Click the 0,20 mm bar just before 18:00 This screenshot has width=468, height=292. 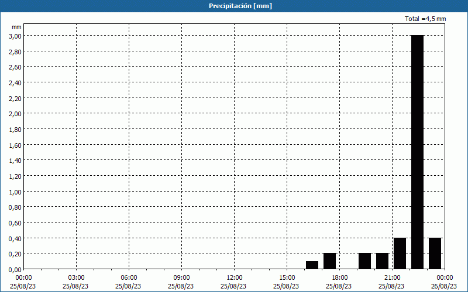click(x=330, y=261)
